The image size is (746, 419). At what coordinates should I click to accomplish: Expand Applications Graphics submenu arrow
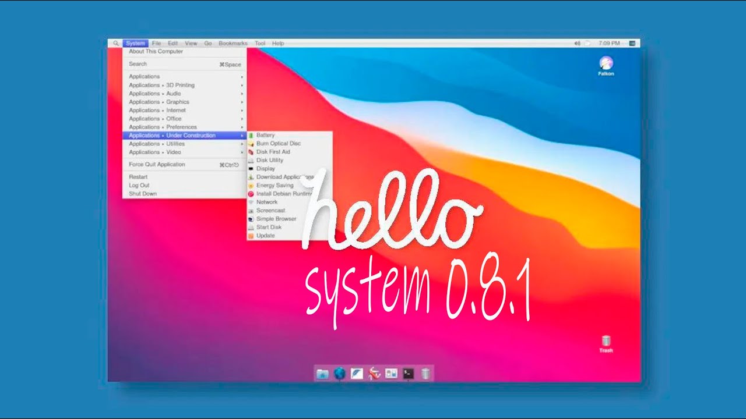(242, 102)
